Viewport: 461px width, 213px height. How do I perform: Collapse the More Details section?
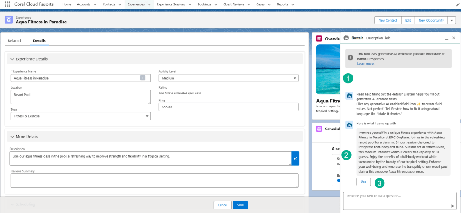12,137
